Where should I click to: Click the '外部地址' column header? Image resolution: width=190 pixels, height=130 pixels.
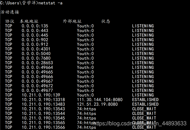72,21
